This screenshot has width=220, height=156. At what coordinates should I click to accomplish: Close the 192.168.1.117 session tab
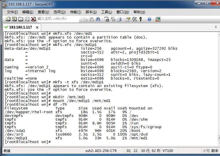point(37,27)
